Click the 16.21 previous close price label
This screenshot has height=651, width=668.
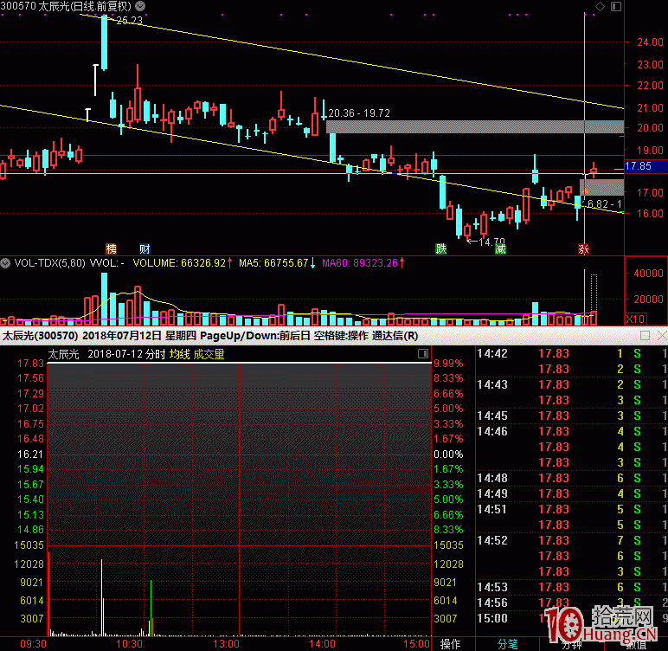(30, 454)
